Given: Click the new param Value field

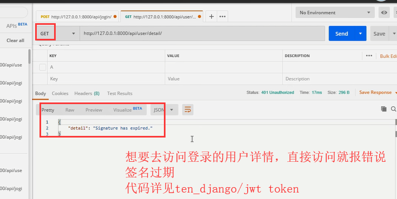Looking at the screenshot, I should [223, 79].
